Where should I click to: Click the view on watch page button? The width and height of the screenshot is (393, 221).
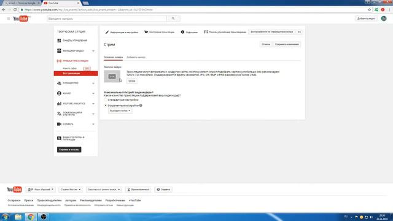click(x=271, y=32)
